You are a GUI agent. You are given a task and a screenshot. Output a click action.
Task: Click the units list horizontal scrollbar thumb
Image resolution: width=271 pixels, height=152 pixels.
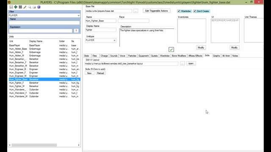pyautogui.click(x=34, y=145)
